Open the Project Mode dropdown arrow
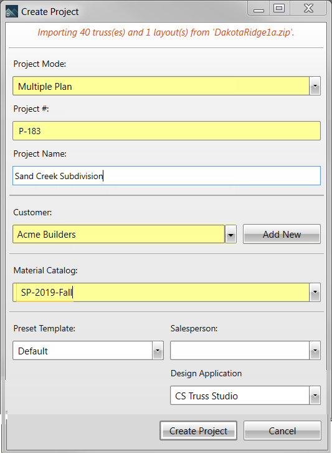The height and width of the screenshot is (453, 332). (x=315, y=86)
